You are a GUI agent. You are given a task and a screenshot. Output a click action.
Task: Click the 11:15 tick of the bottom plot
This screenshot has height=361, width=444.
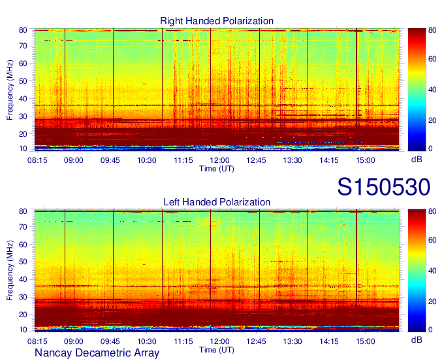click(x=183, y=341)
